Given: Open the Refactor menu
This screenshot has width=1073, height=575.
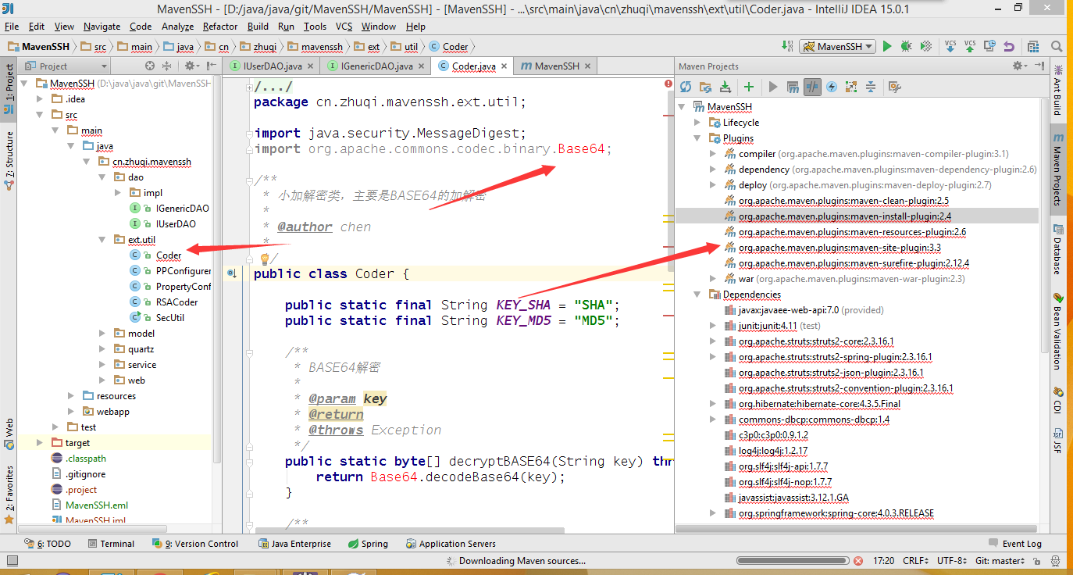Looking at the screenshot, I should 220,27.
